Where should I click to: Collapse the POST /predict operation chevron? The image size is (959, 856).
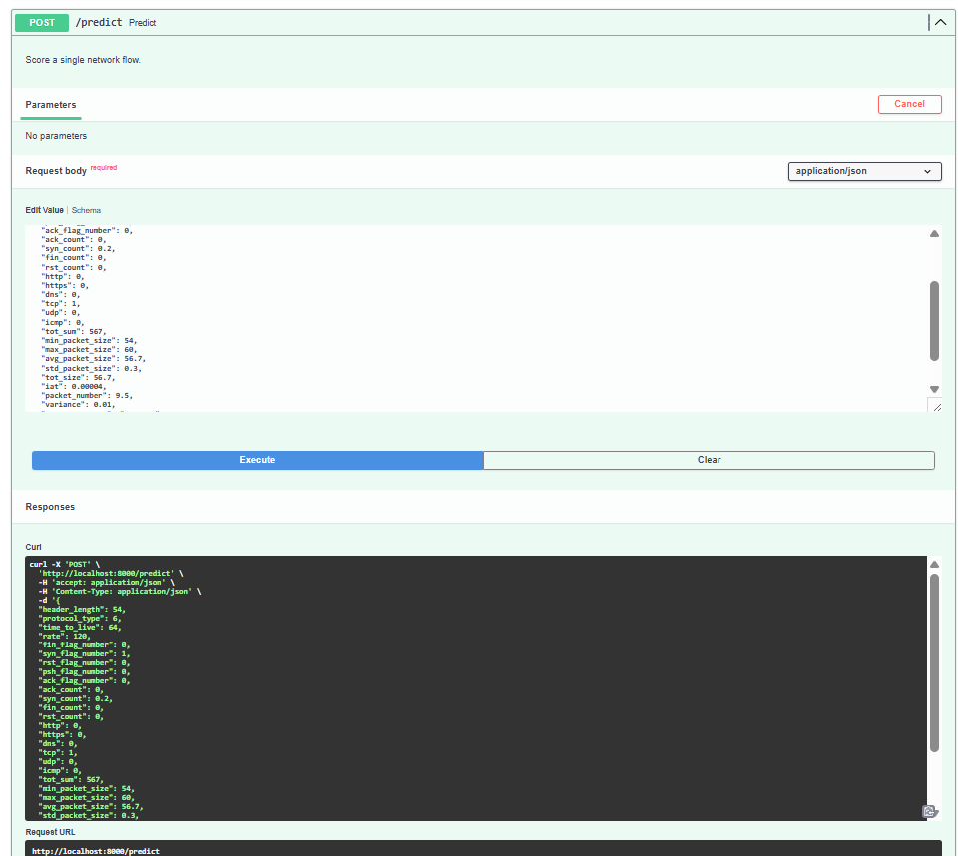(940, 23)
